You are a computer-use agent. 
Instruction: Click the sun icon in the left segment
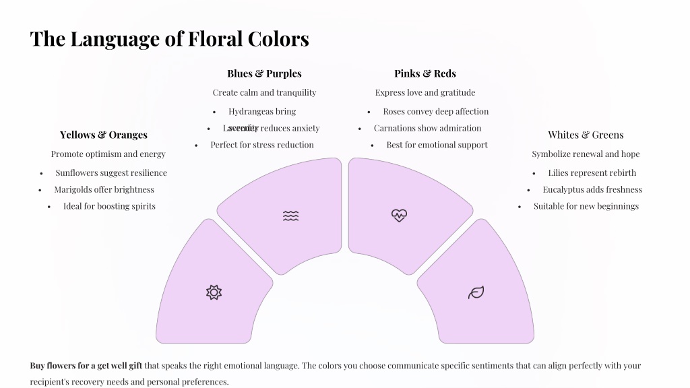point(214,292)
